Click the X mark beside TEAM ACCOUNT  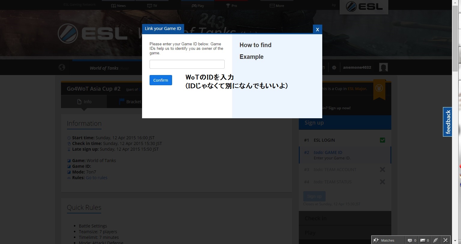pos(382,170)
